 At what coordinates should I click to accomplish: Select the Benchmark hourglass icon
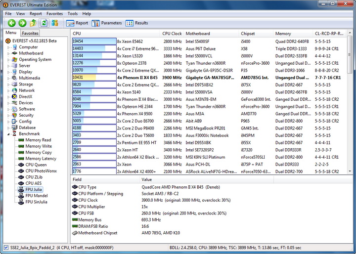(x=14, y=134)
